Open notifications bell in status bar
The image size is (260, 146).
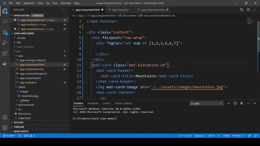(x=256, y=136)
